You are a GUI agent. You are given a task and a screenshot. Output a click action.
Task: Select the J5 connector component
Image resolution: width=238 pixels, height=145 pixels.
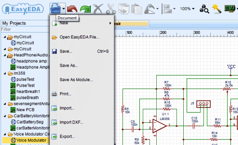203,104
